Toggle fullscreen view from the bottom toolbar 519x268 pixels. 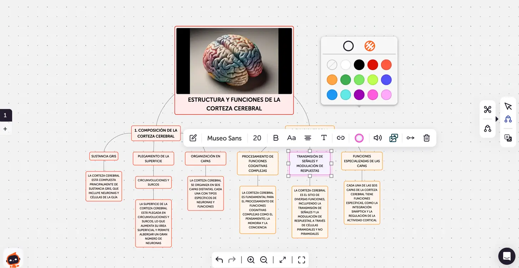coord(301,260)
